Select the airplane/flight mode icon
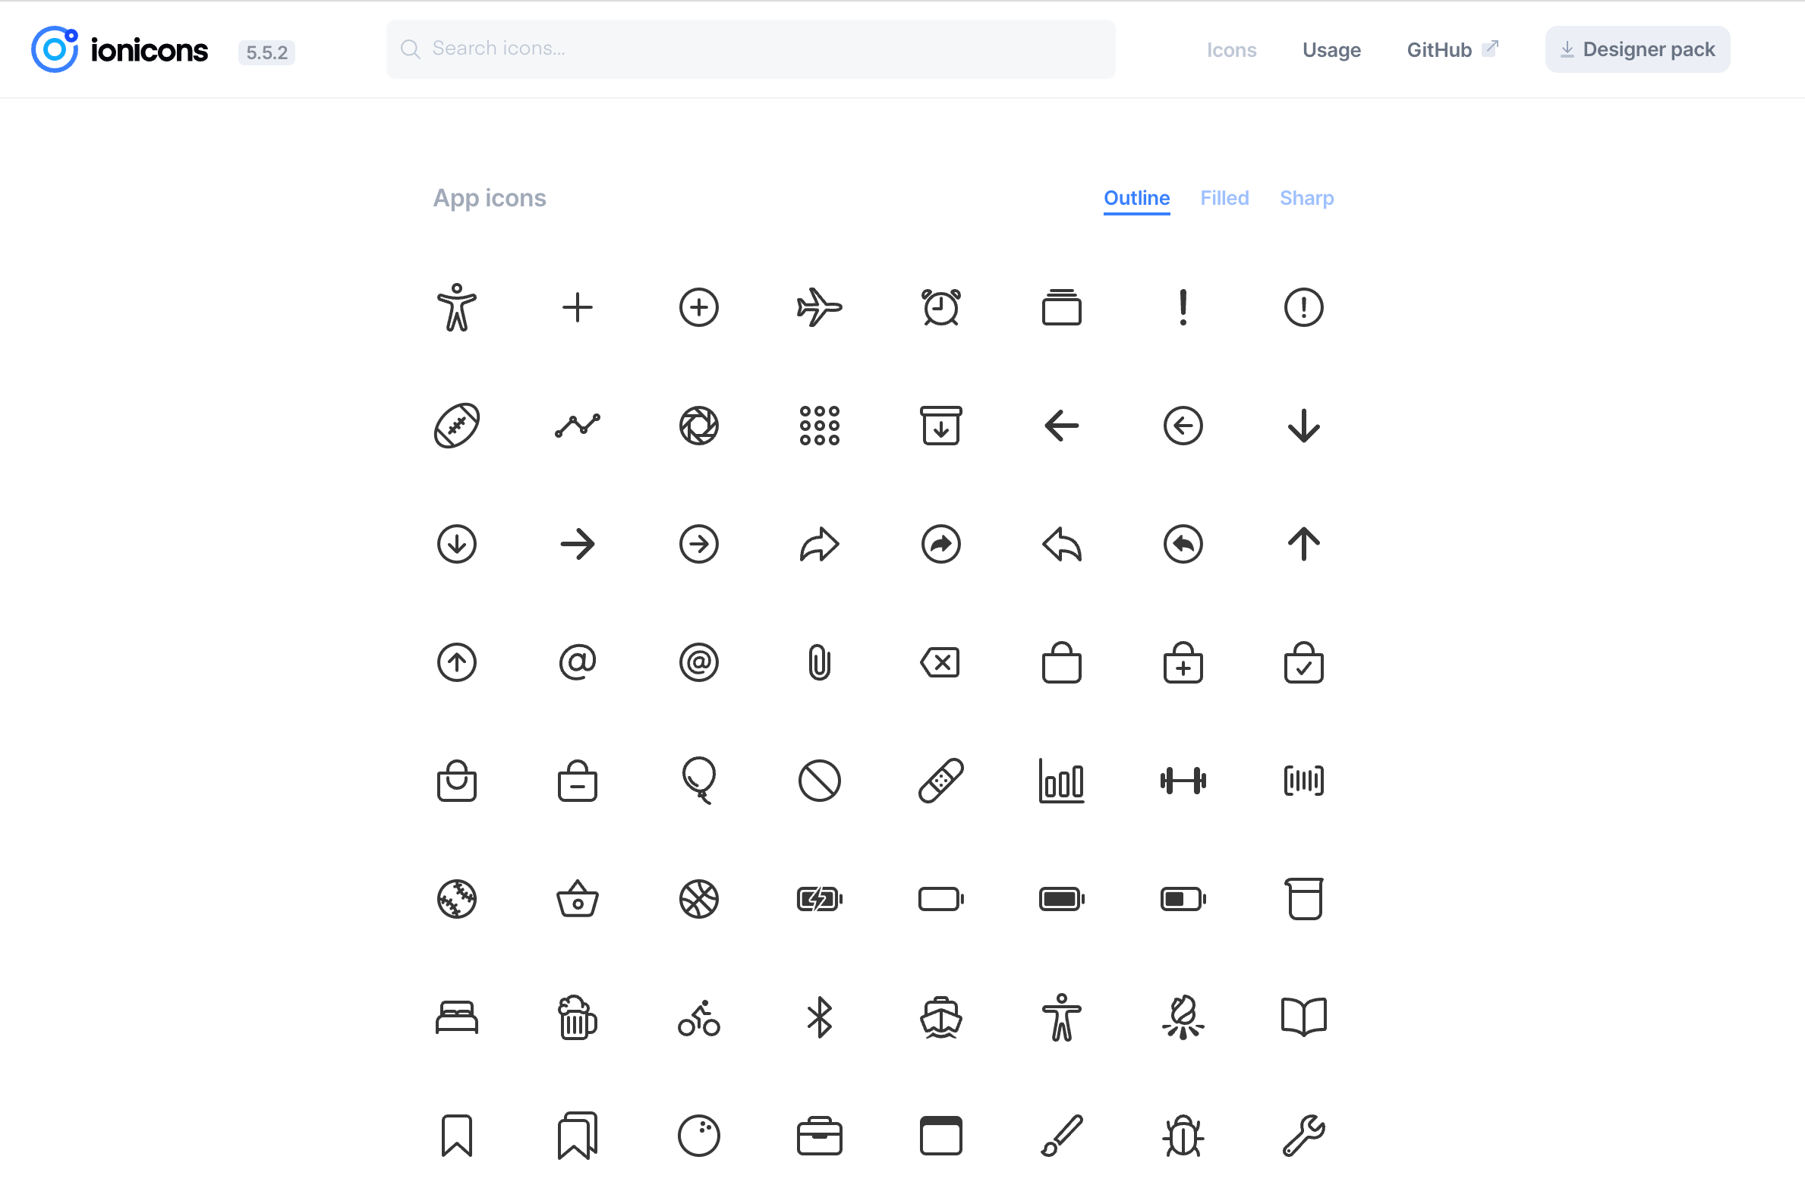The width and height of the screenshot is (1805, 1185). (819, 306)
